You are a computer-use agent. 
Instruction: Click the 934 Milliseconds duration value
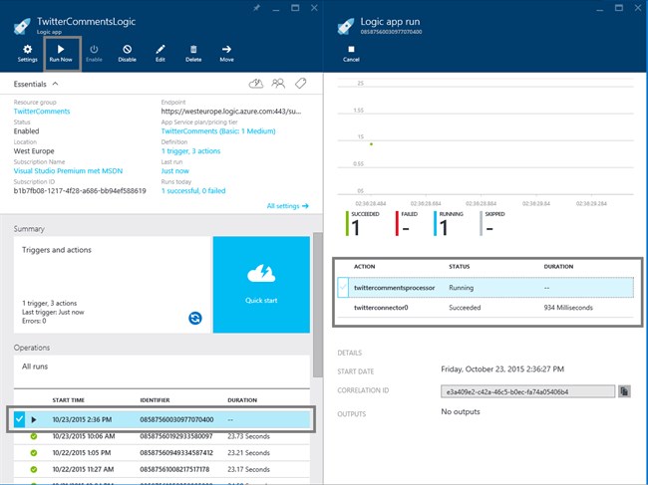click(568, 308)
